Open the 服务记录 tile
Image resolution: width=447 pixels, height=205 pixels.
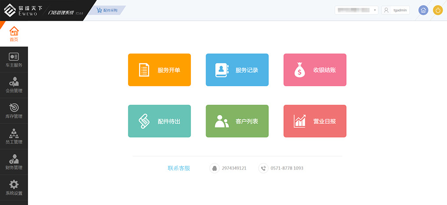[237, 70]
